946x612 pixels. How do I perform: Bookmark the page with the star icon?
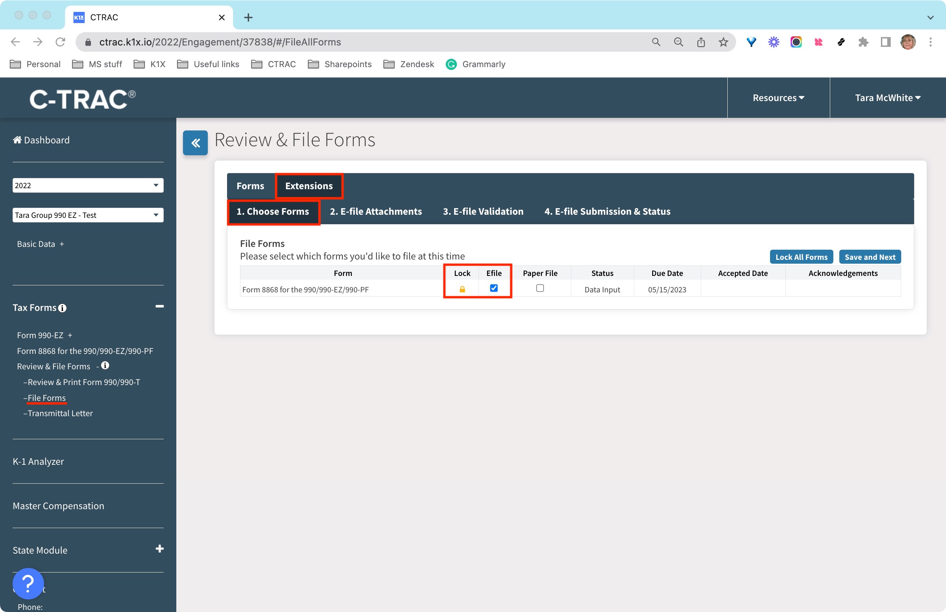tap(723, 42)
